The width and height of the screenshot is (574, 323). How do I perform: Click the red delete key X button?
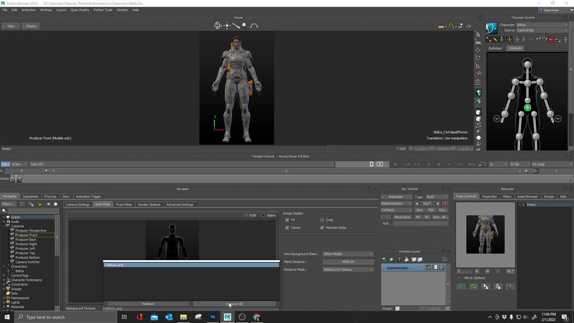[x=445, y=204]
